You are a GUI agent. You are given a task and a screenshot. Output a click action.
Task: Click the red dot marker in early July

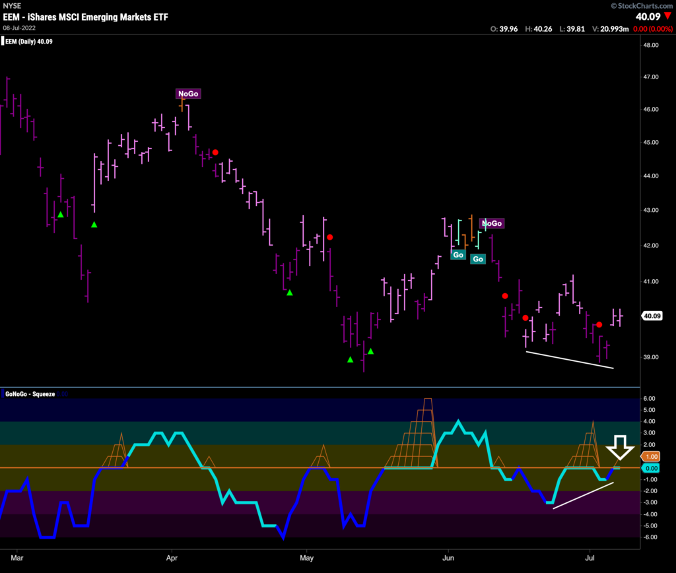pyautogui.click(x=599, y=325)
